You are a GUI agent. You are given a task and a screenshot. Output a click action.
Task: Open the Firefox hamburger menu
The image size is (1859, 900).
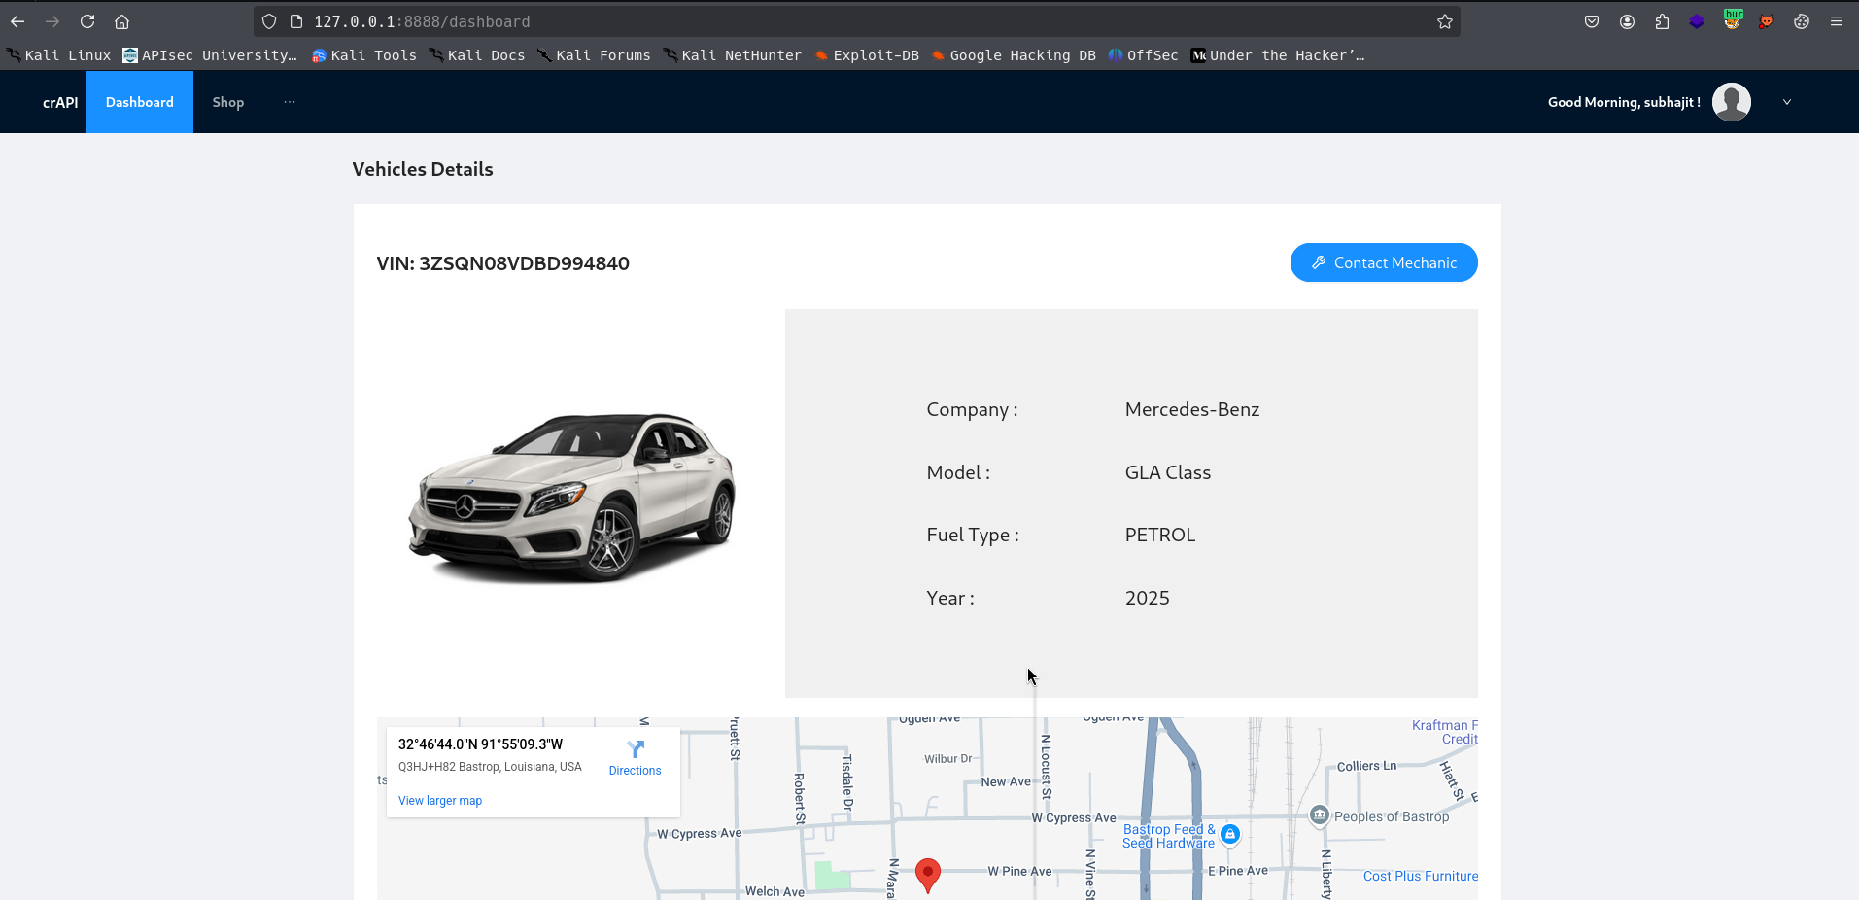pyautogui.click(x=1837, y=21)
